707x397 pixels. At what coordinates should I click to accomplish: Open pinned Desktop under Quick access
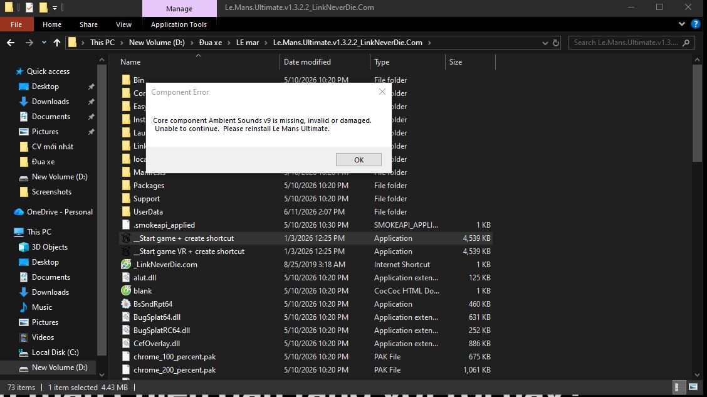[45, 86]
